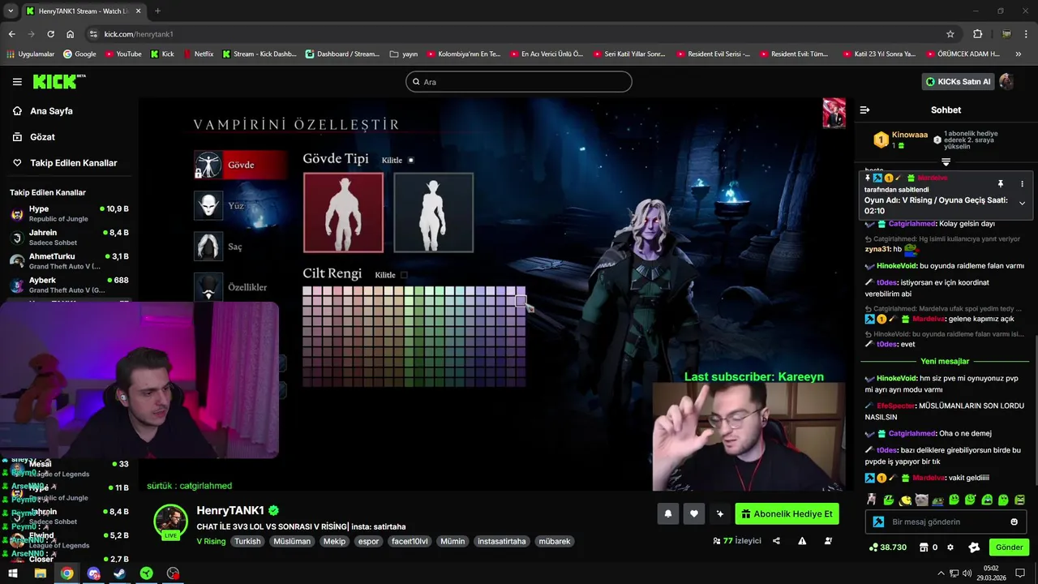Click the last emote in quick emote row
Screen dimensions: 1038x584
tap(1020, 500)
